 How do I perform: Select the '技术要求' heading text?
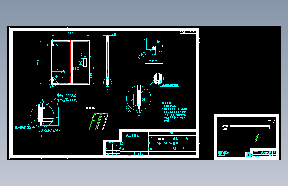[x=167, y=103]
